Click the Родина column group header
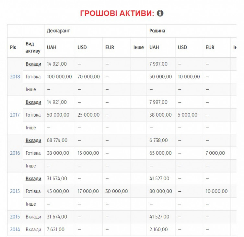Viewport: 244px width, 237px height. coord(157,31)
